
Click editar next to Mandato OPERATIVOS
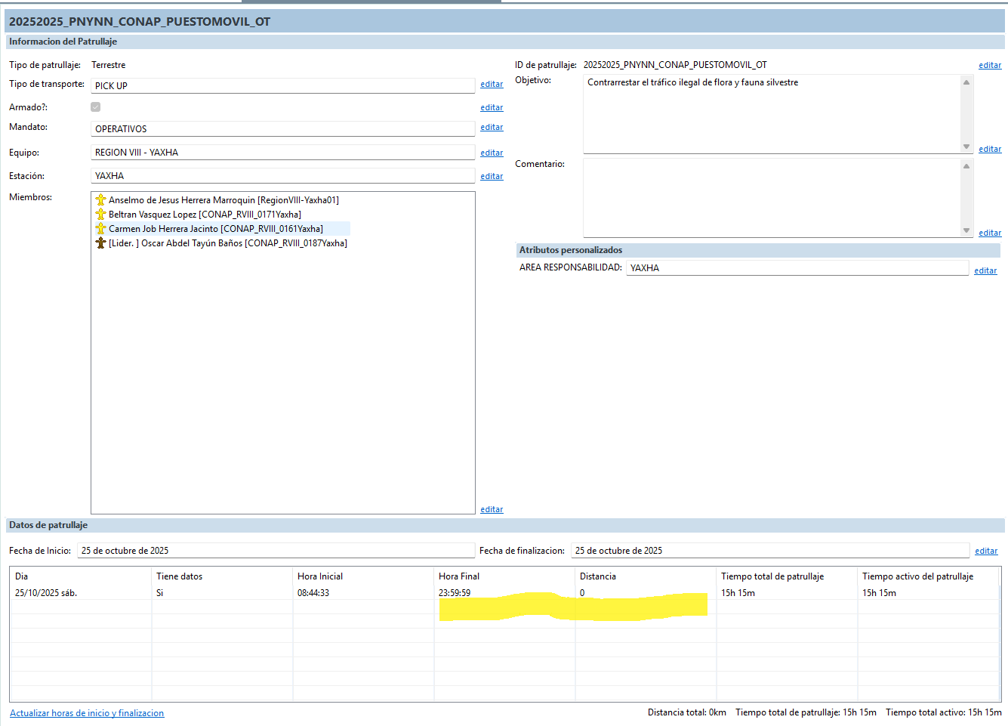point(492,128)
